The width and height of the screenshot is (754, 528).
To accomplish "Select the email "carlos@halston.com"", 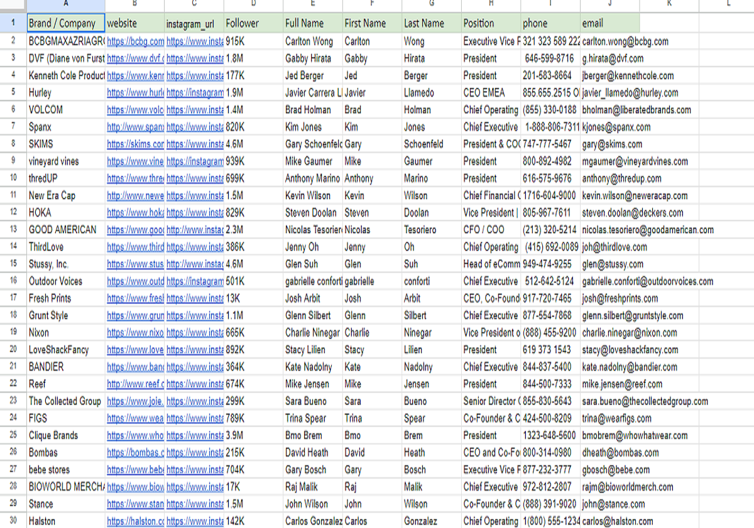I will pos(618,521).
